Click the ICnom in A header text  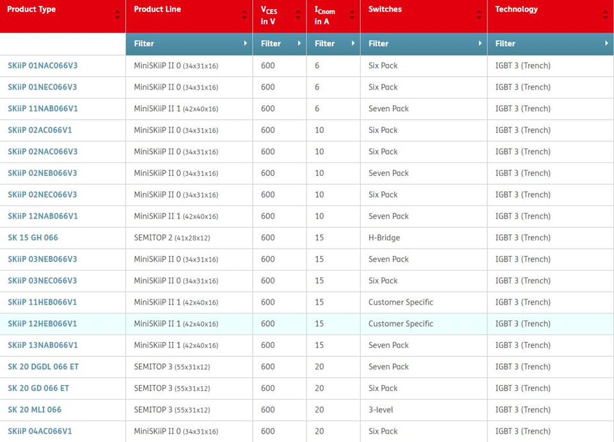325,15
